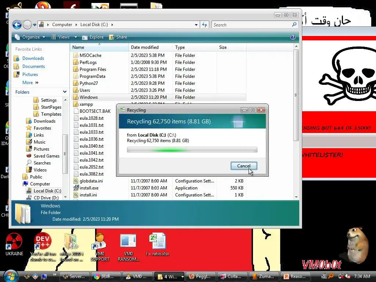376x282 pixels.
Task: Select Local Disk (C:) in tree
Action: pos(47,191)
